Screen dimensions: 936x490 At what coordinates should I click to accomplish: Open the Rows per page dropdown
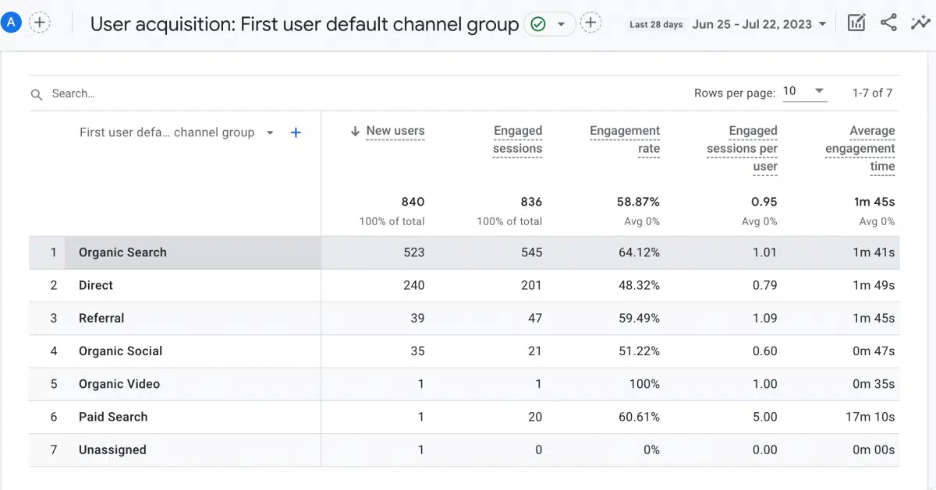pyautogui.click(x=803, y=92)
